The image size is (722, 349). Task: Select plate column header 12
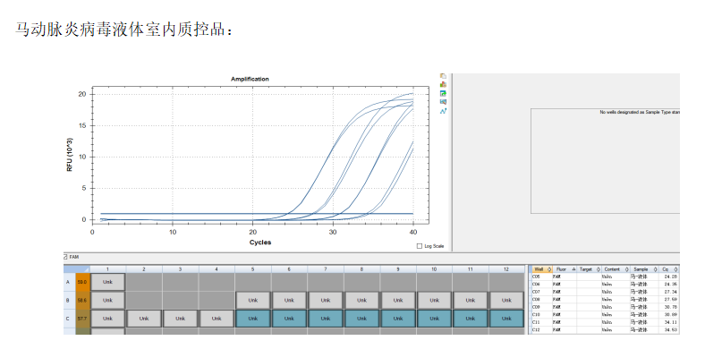506,268
